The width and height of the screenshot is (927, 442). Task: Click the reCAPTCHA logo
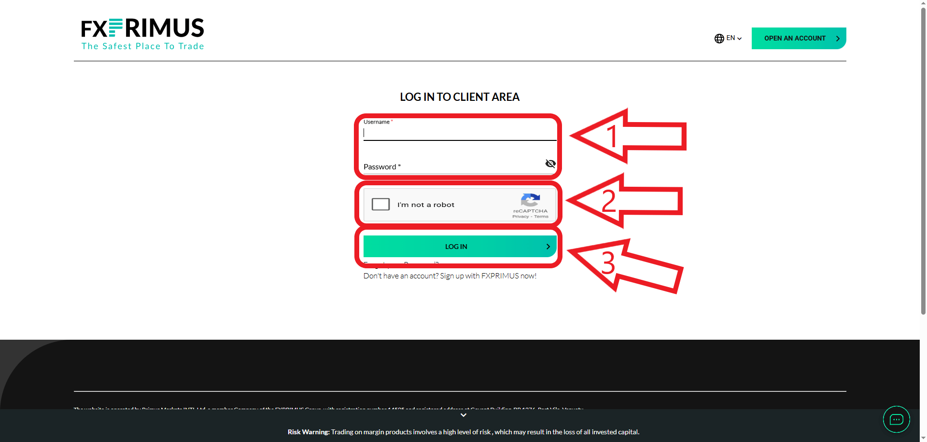(530, 200)
